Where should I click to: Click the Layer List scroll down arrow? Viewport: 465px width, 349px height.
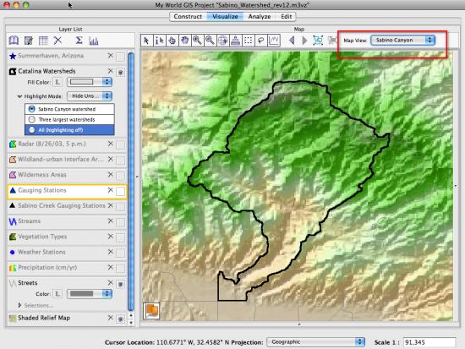(x=131, y=323)
